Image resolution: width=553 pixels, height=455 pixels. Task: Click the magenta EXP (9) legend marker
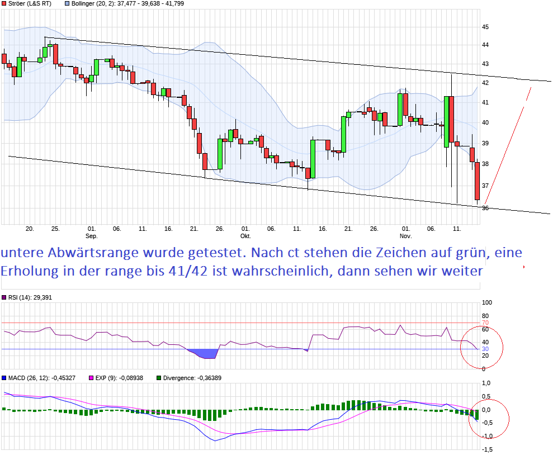92,378
